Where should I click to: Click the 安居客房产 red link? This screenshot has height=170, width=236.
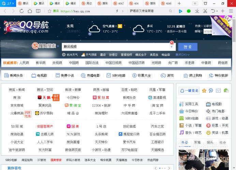[x=45, y=126]
